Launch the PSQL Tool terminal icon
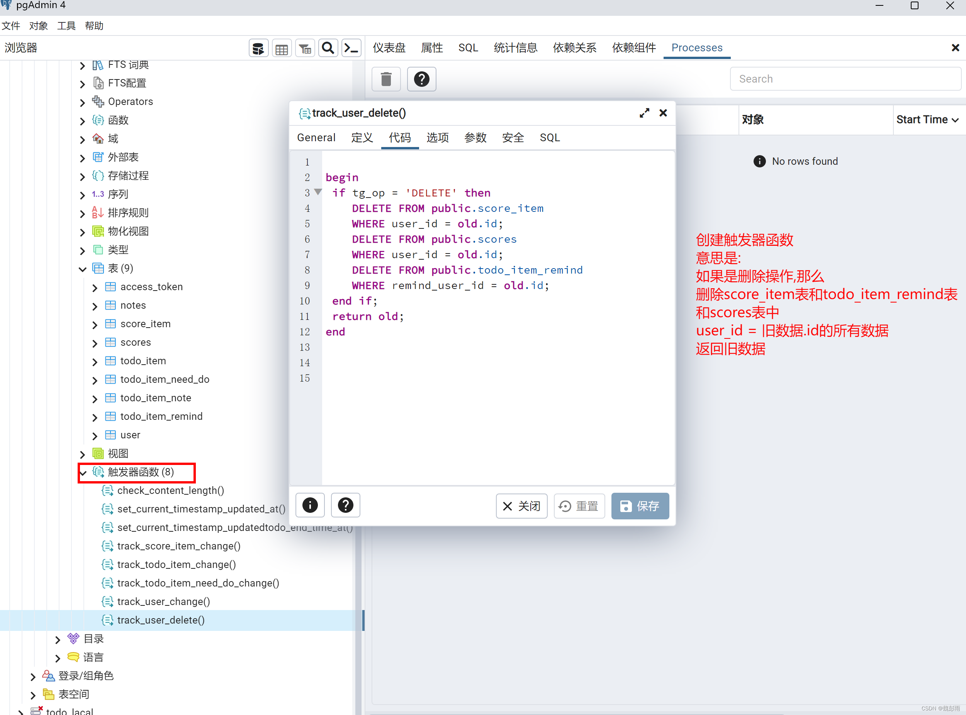This screenshot has width=966, height=715. click(x=351, y=49)
